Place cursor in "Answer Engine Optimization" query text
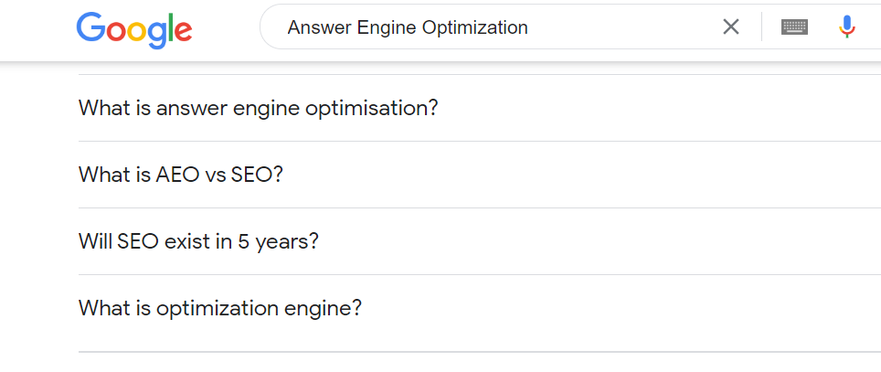Image resolution: width=881 pixels, height=372 pixels. pyautogui.click(x=407, y=27)
